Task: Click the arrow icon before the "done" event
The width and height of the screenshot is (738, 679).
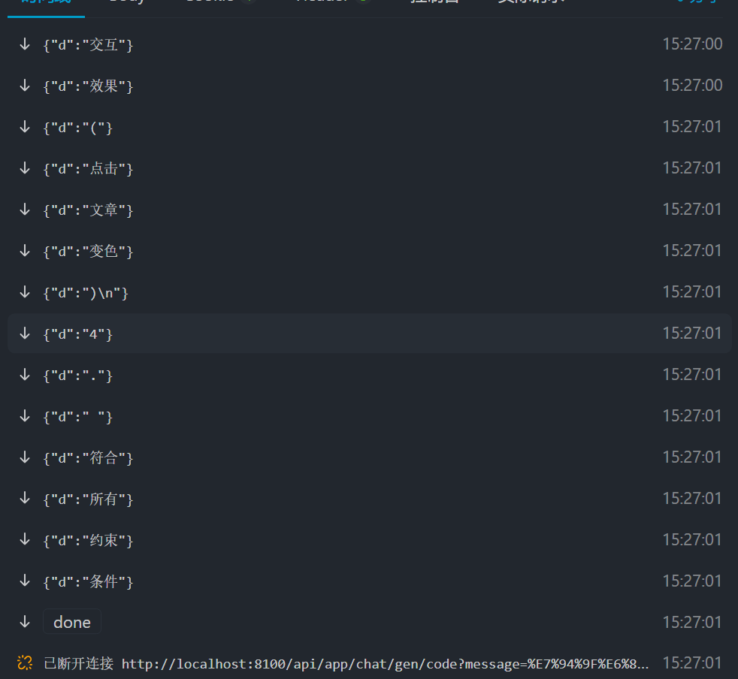Action: pyautogui.click(x=25, y=622)
